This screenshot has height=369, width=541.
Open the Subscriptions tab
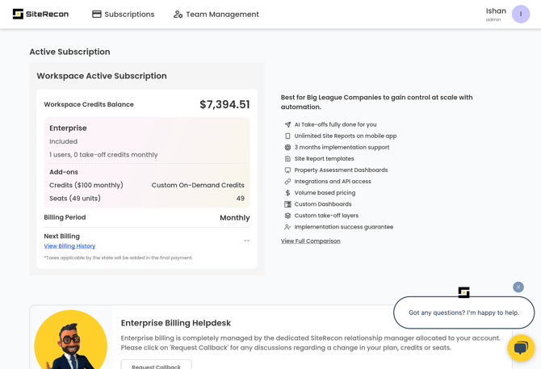[124, 15]
